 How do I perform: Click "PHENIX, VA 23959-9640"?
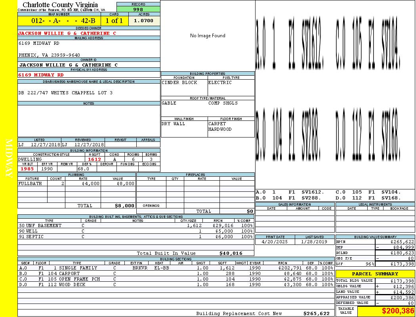click(50, 55)
